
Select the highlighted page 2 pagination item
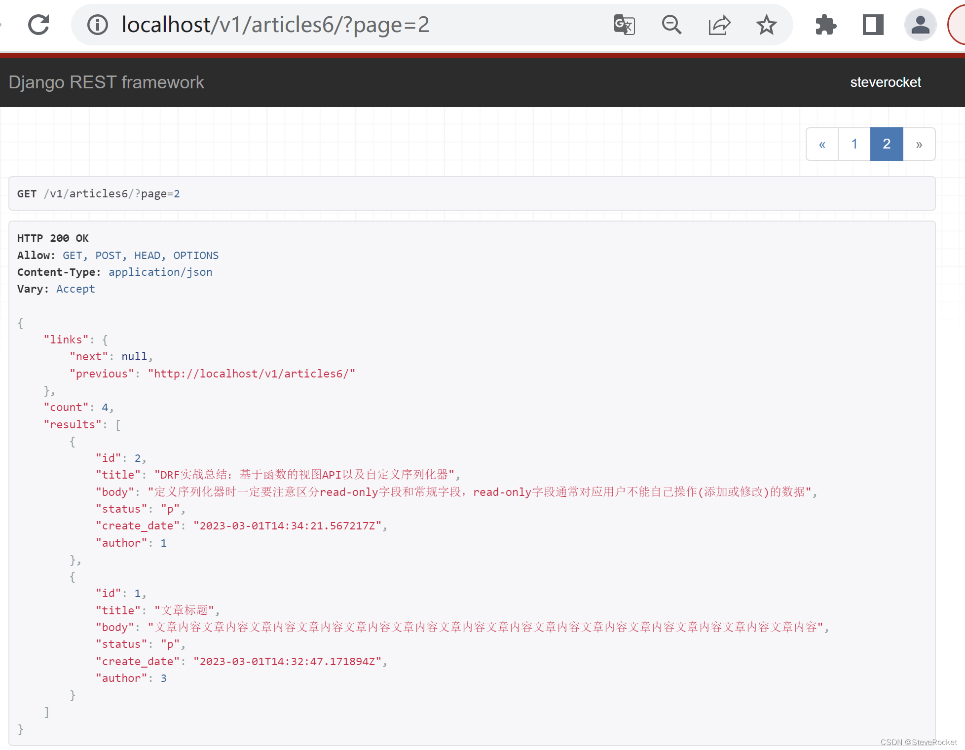(x=887, y=144)
